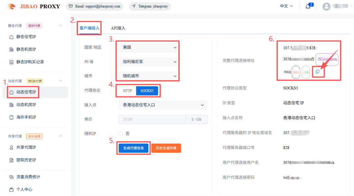Screen dimensions: 354x196
Task: Open the 州/省 dropdown showing 加利福尼亚
Action: tap(148, 62)
